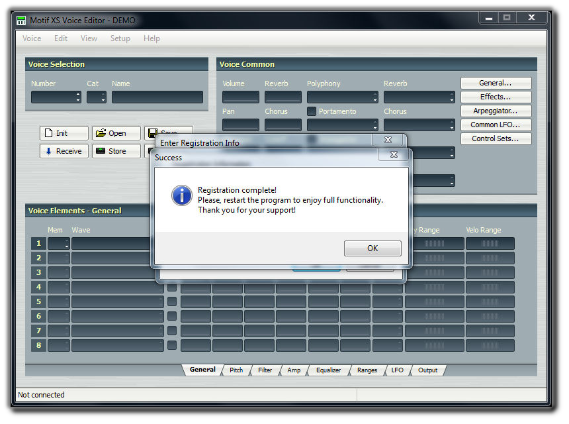This screenshot has width=569, height=424.
Task: Toggle the element 5 enable checkbox
Action: click(172, 301)
